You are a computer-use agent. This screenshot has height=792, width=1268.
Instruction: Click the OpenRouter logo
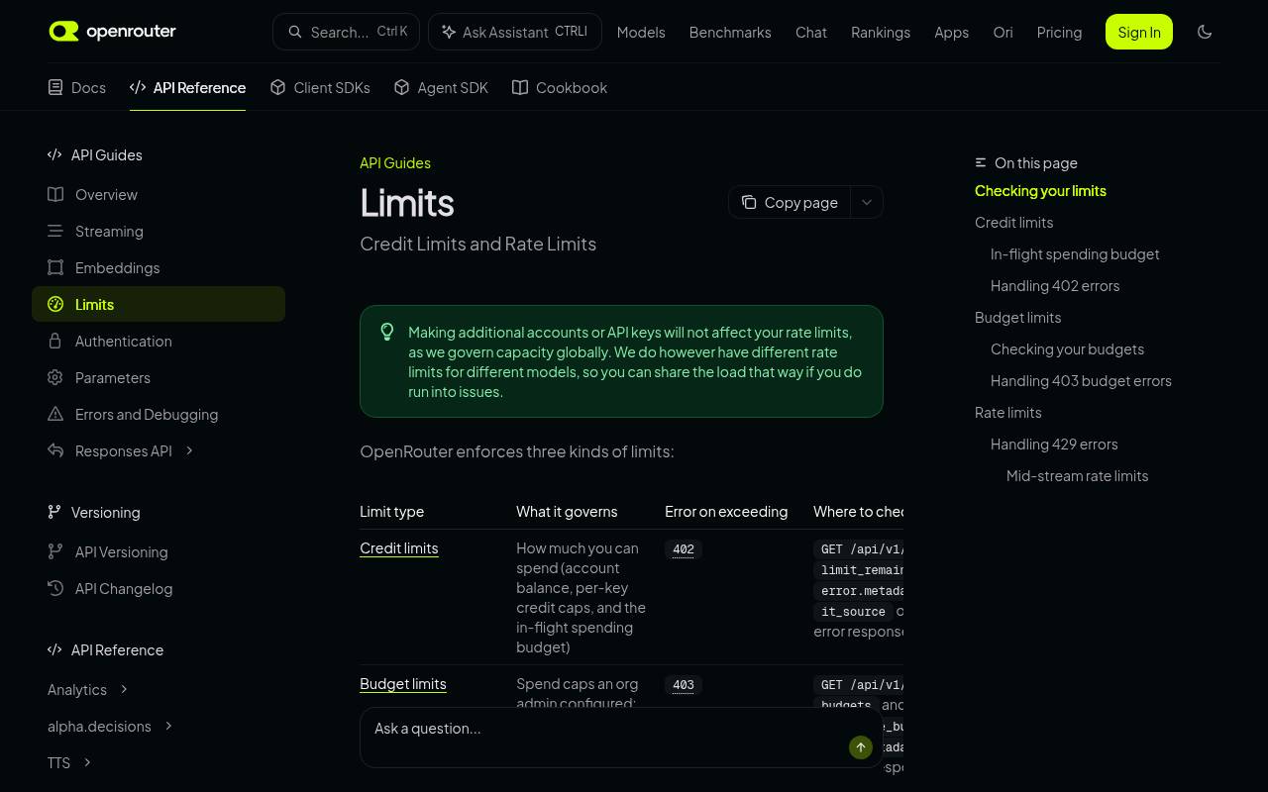tap(113, 32)
